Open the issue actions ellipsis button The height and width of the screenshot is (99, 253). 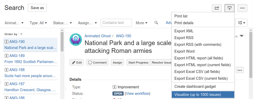pos(240,70)
